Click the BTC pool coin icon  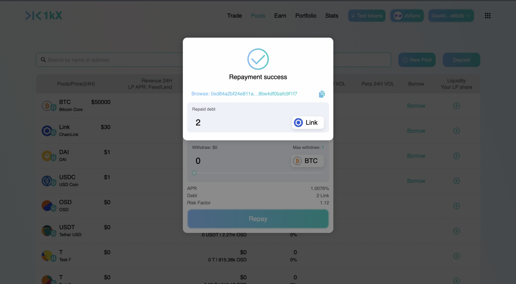(48, 106)
